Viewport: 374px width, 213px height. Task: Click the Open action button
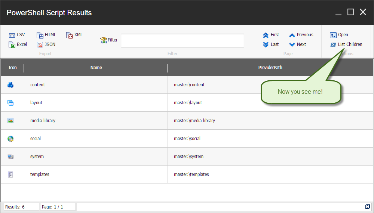pos(339,35)
